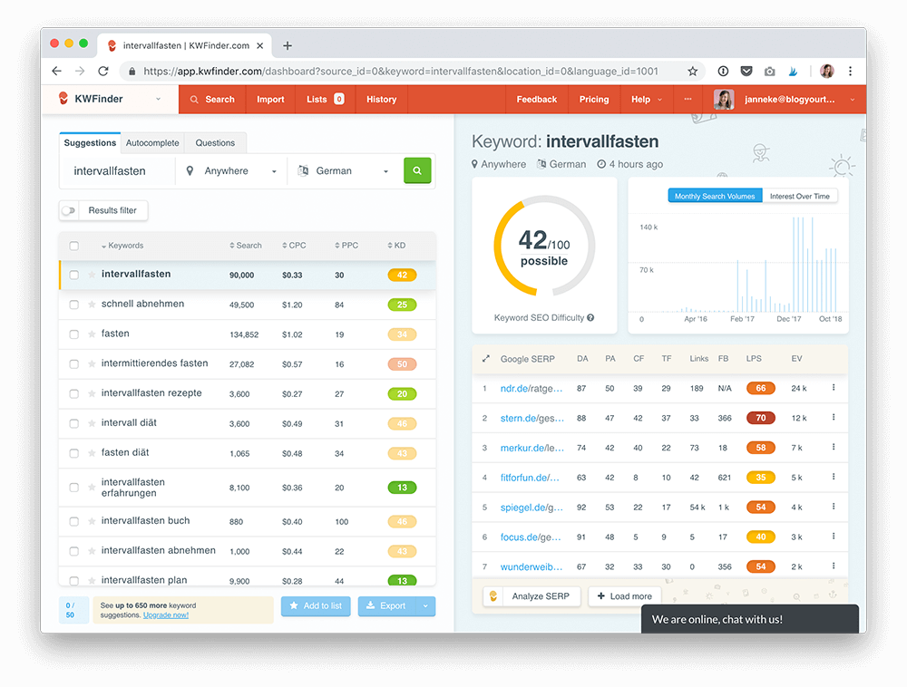Click the Upgrade now link
The image size is (907, 687).
(x=166, y=614)
